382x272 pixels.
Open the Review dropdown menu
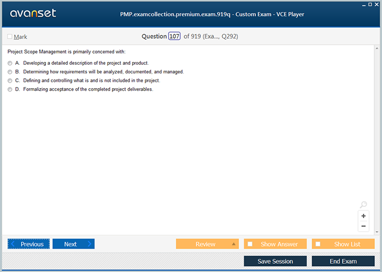click(207, 244)
